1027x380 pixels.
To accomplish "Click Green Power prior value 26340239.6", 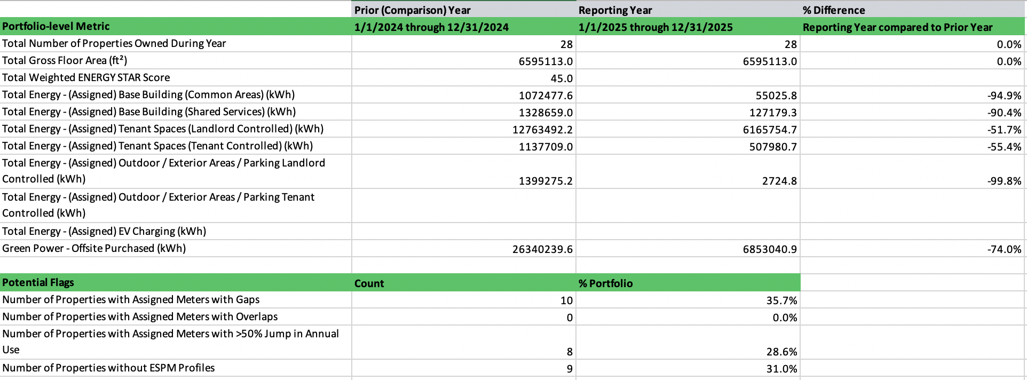I will [464, 249].
